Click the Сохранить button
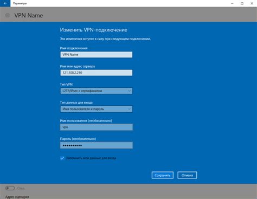Screen dimensions: 257x199 [x=163, y=175]
